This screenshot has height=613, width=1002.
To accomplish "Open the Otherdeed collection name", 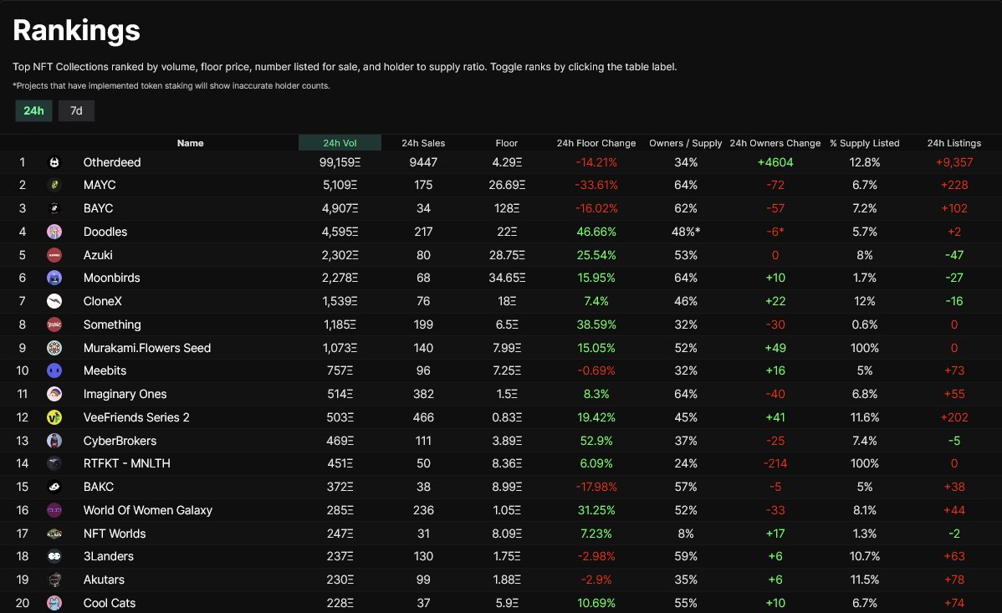I will point(112,162).
